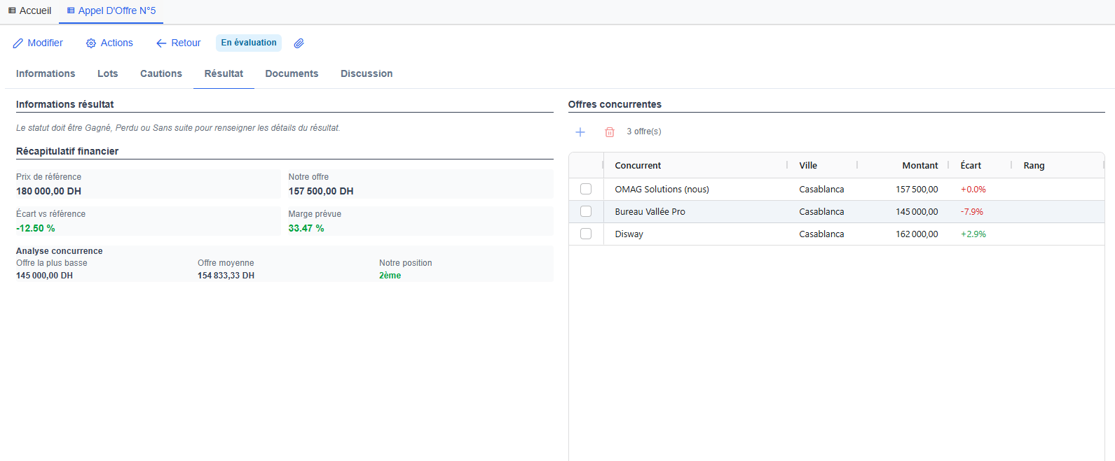Image resolution: width=1115 pixels, height=461 pixels.
Task: Click the red trash delete icon
Action: pos(610,132)
